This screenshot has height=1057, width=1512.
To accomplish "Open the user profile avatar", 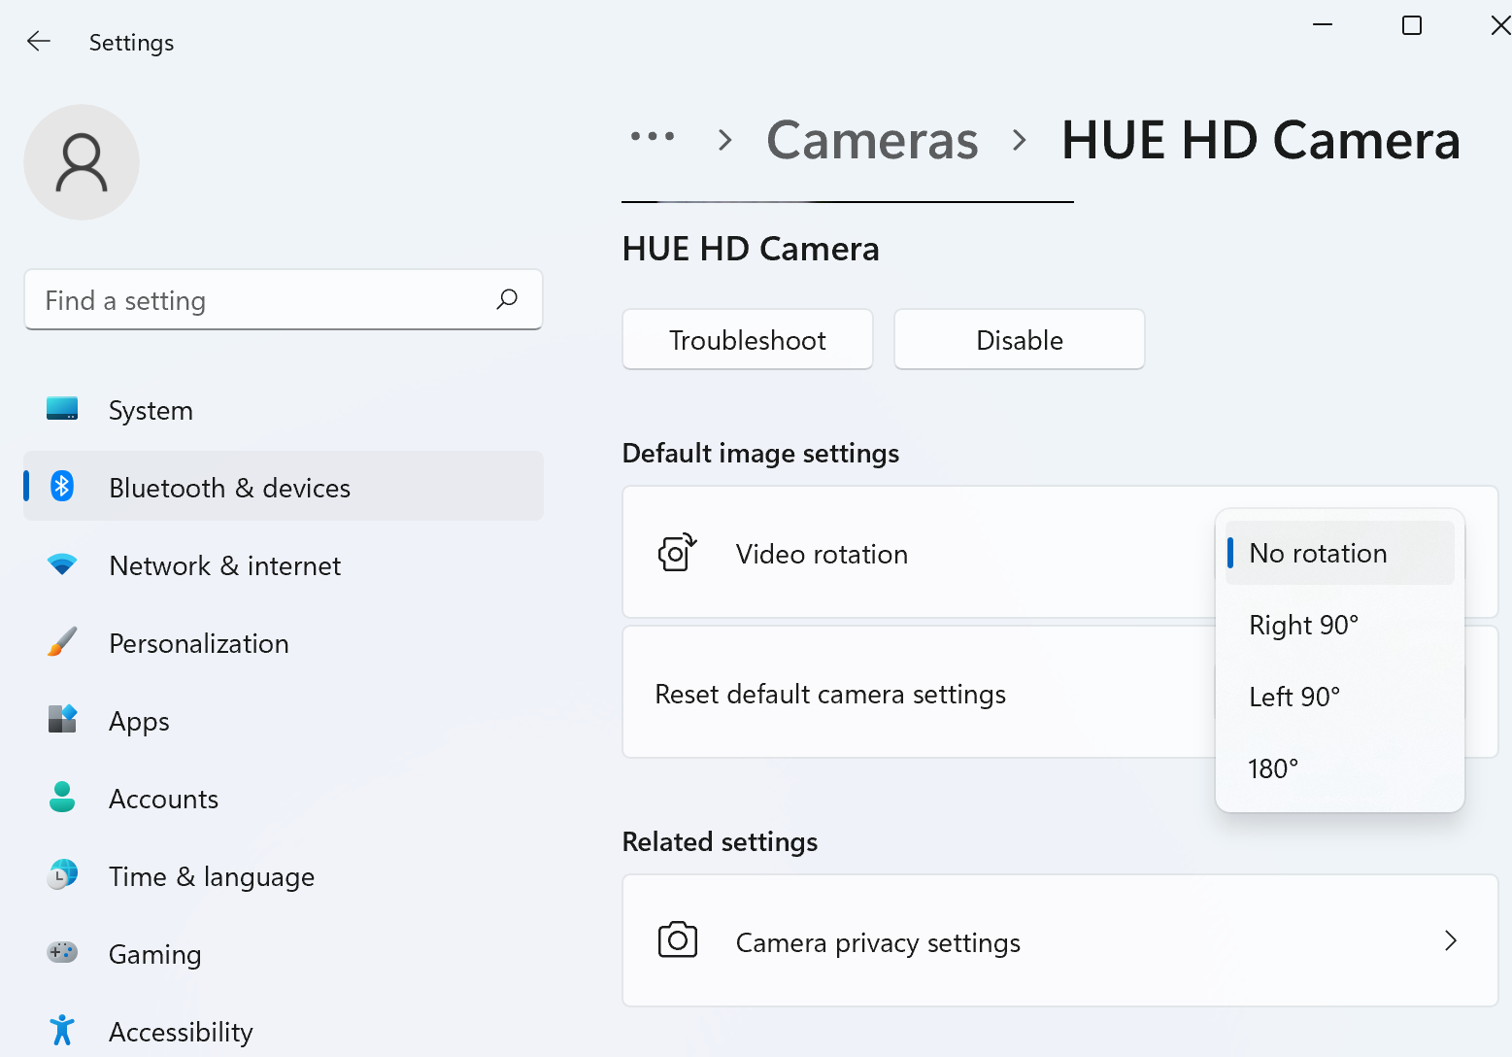I will pyautogui.click(x=82, y=162).
